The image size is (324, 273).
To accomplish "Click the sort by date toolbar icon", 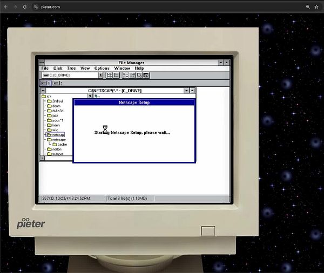I will pos(146,76).
